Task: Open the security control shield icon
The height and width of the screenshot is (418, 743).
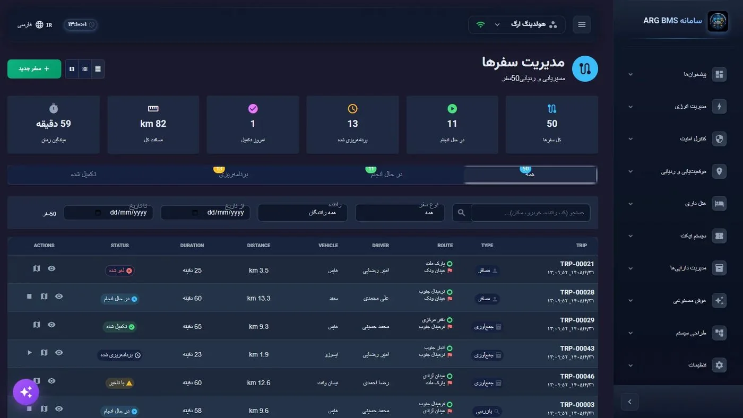Action: tap(719, 139)
